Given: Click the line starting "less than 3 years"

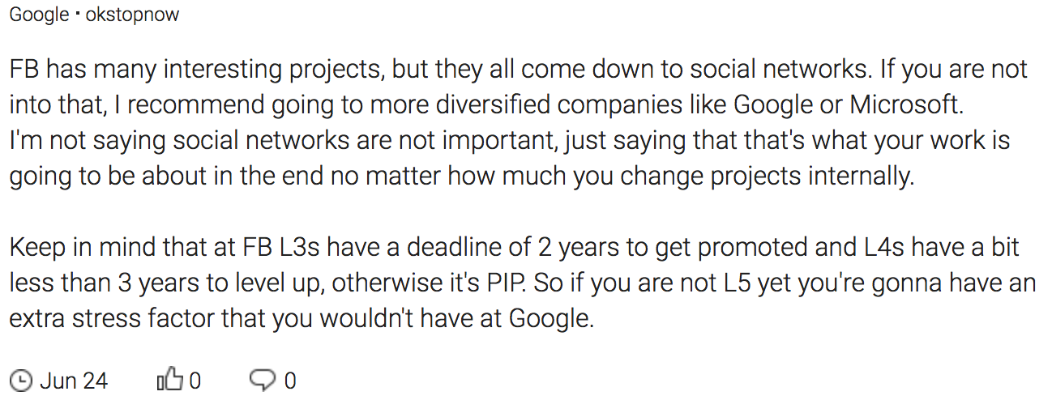Looking at the screenshot, I should [523, 283].
